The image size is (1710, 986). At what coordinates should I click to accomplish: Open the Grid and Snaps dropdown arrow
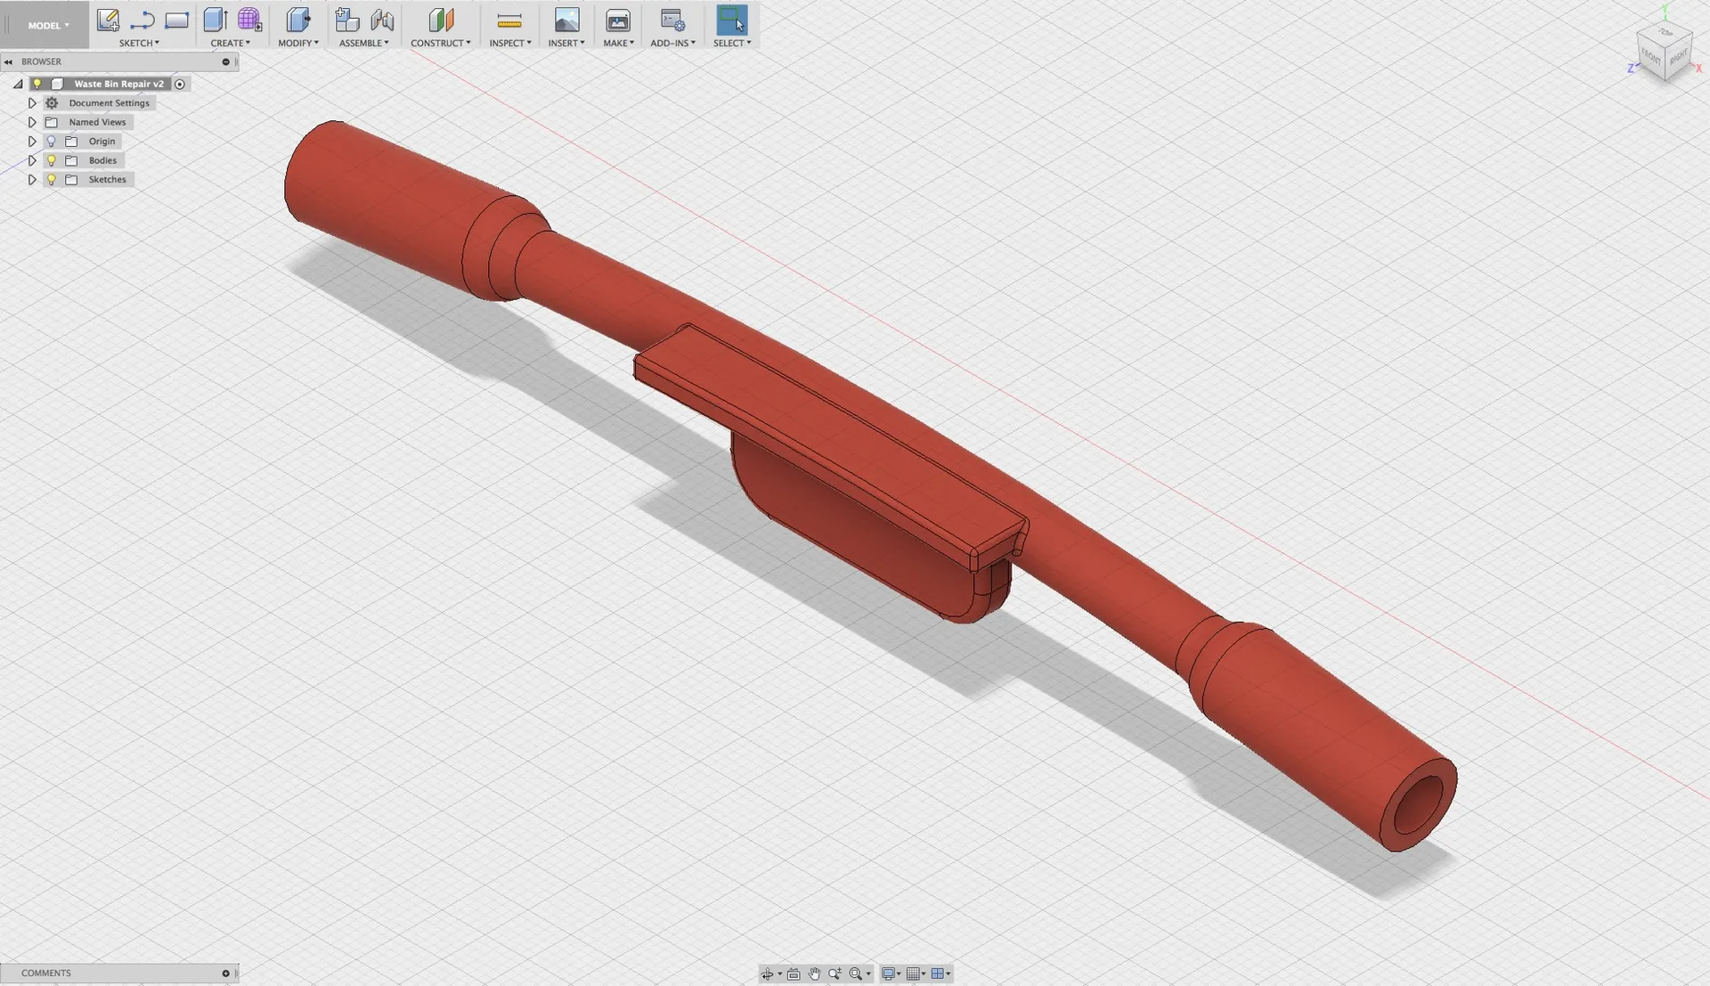point(924,974)
